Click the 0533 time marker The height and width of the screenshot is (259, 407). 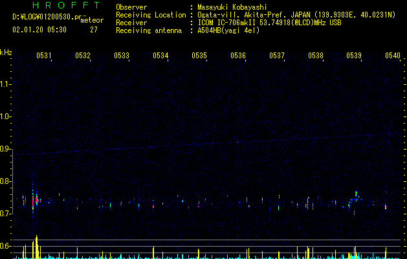[x=122, y=55]
